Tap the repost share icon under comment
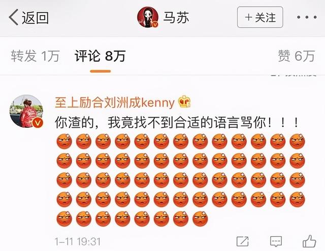The height and width of the screenshot is (251, 325). tap(243, 241)
